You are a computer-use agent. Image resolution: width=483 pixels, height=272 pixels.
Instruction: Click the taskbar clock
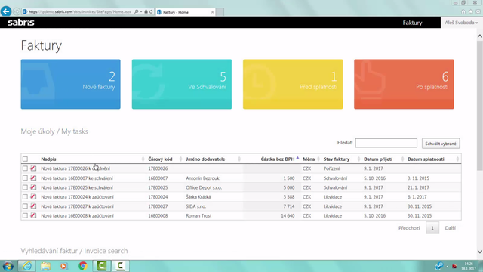pos(469,267)
